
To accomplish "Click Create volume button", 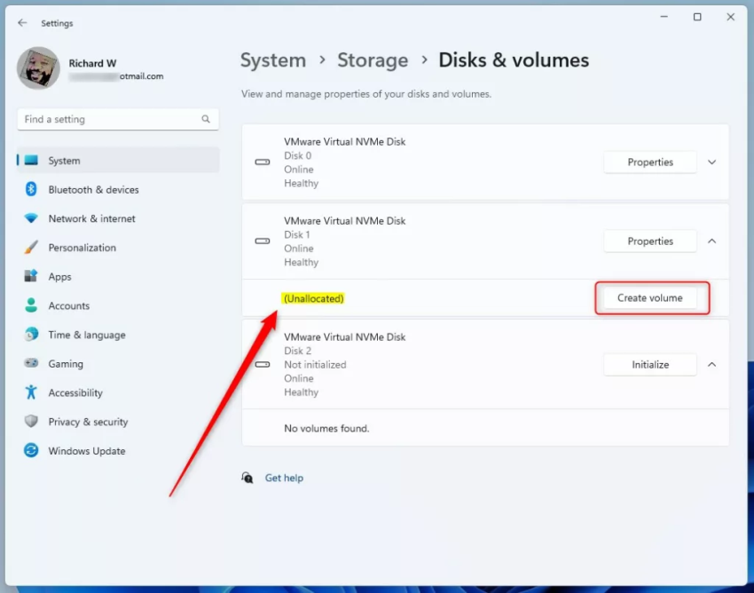I will tap(650, 298).
